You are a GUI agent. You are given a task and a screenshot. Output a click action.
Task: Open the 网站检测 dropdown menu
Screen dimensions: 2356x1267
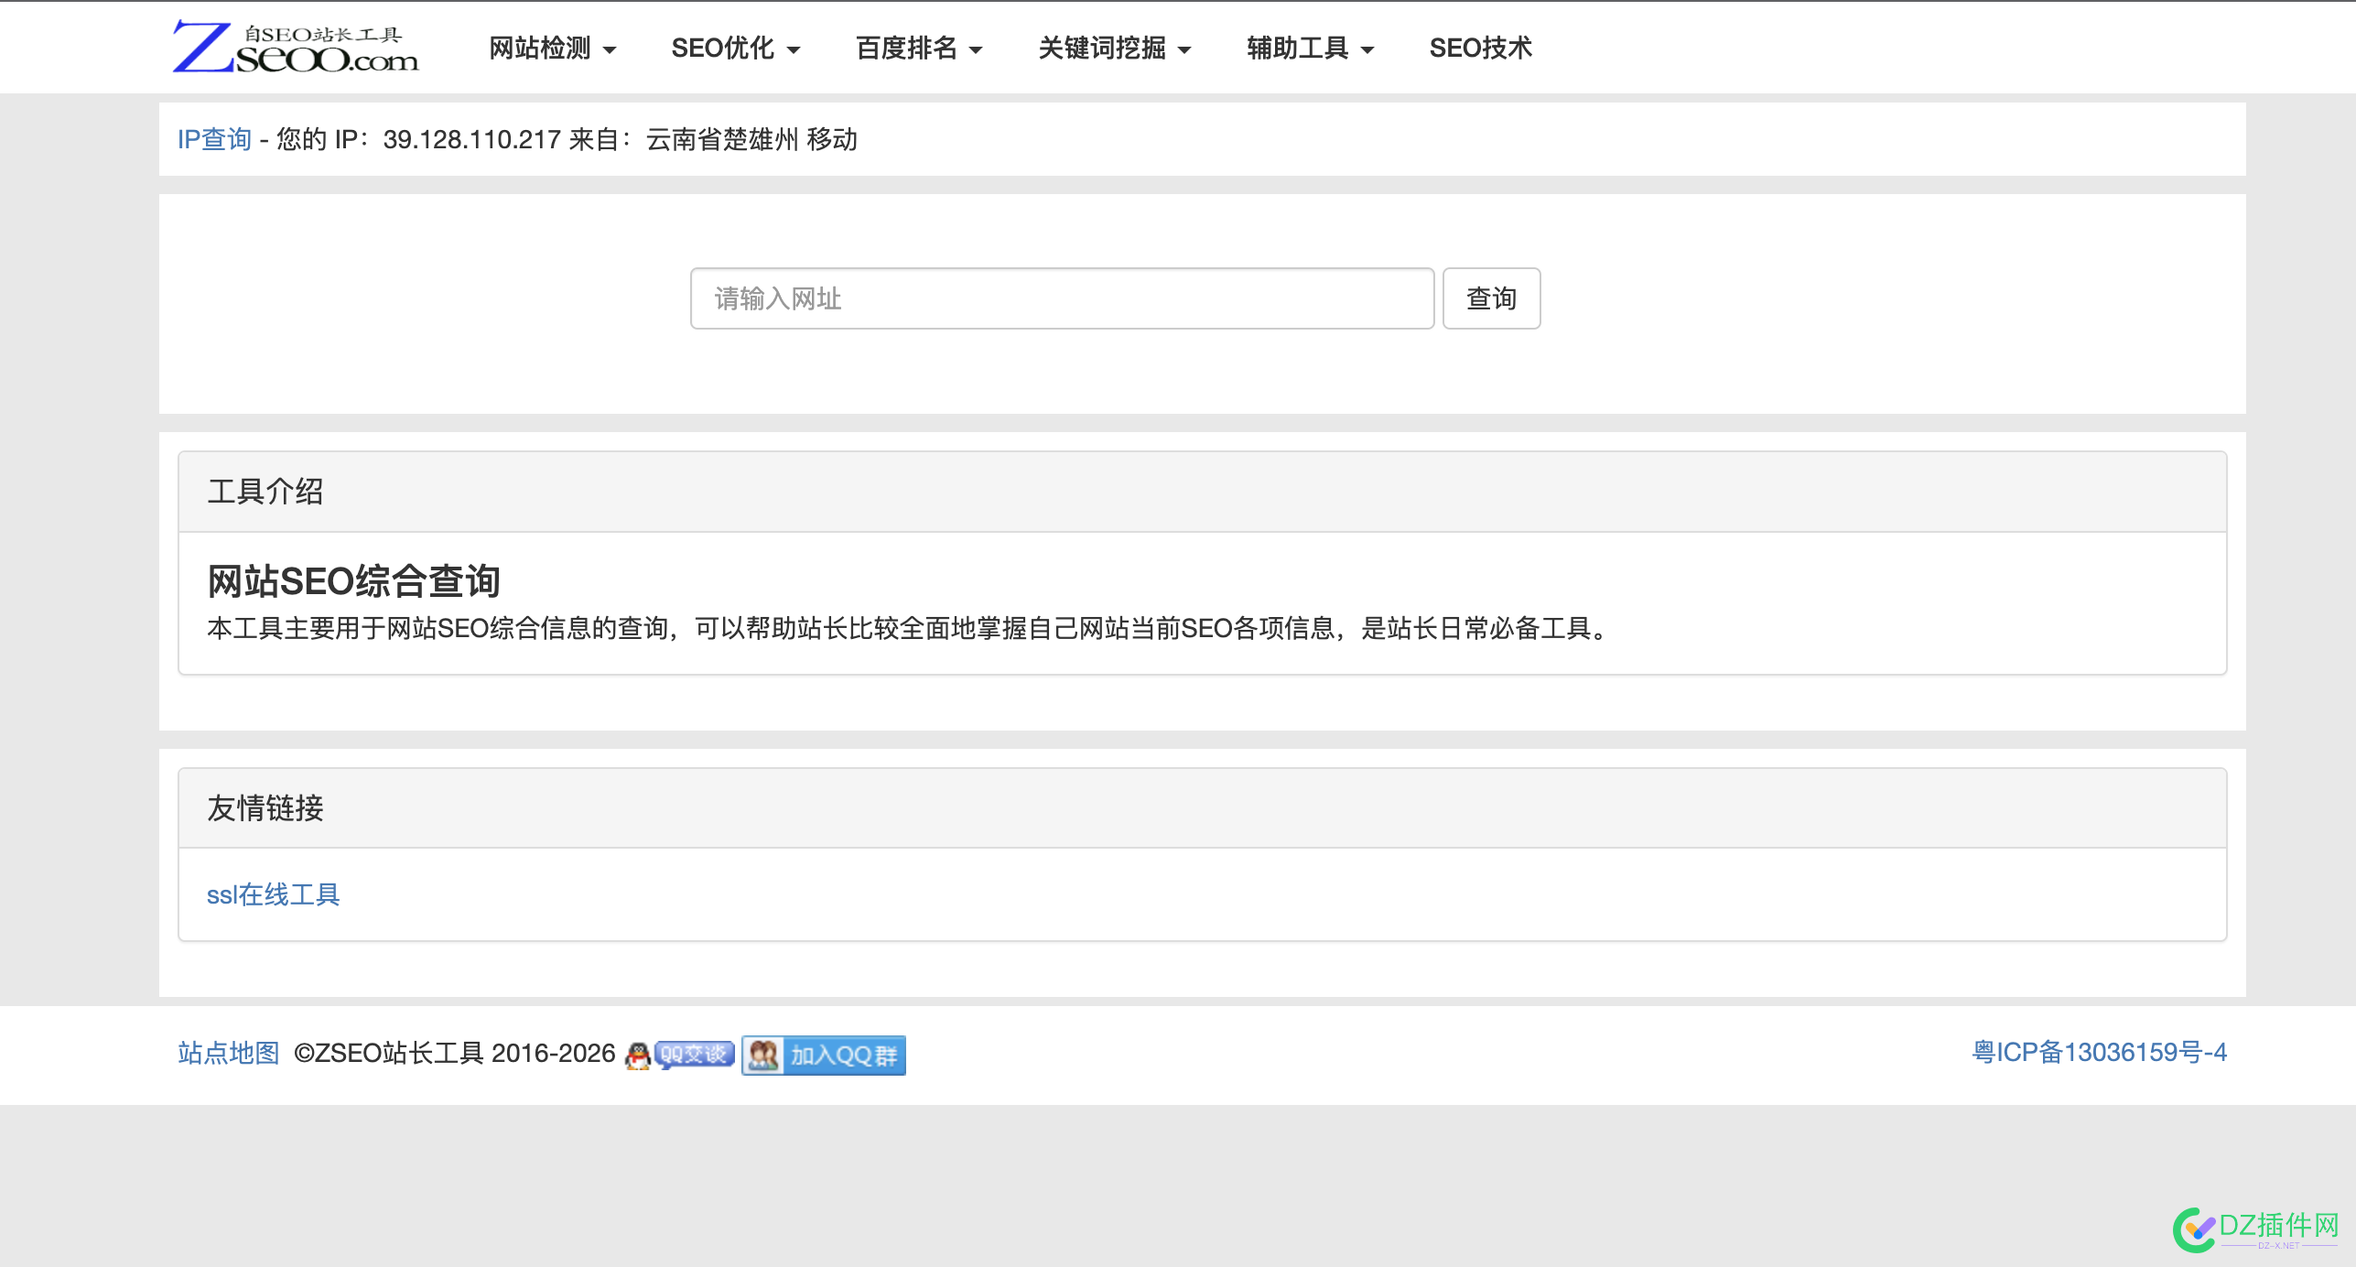click(x=553, y=48)
